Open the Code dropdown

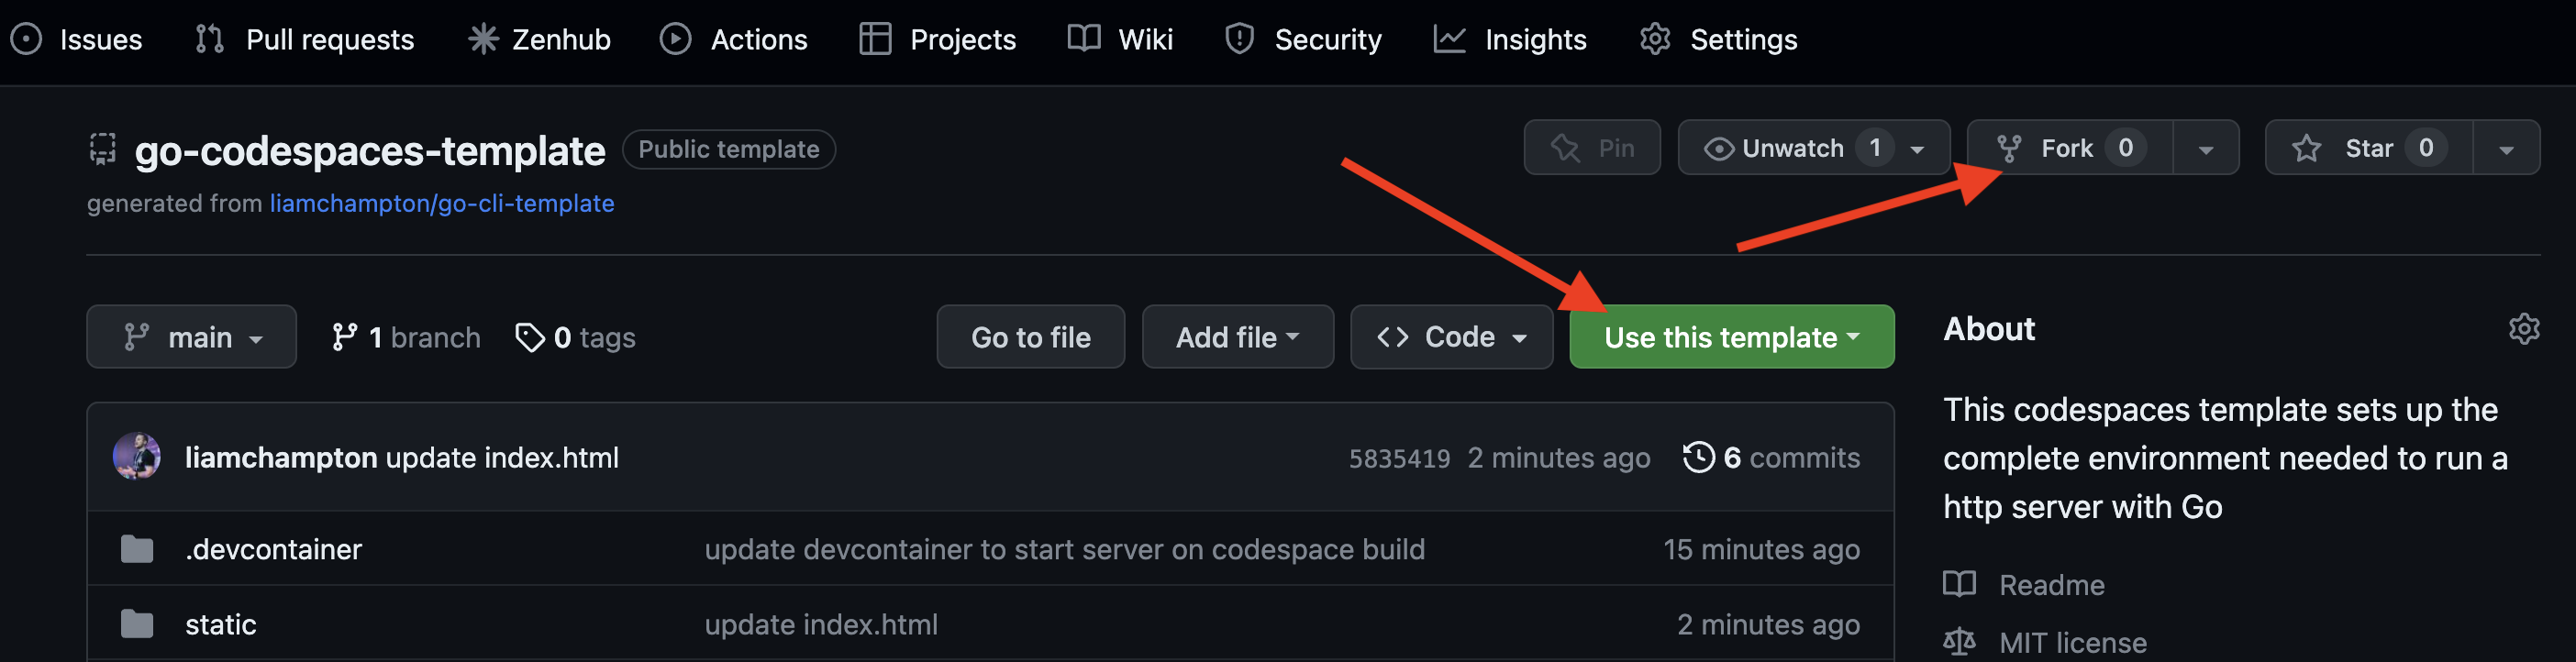(x=1451, y=337)
